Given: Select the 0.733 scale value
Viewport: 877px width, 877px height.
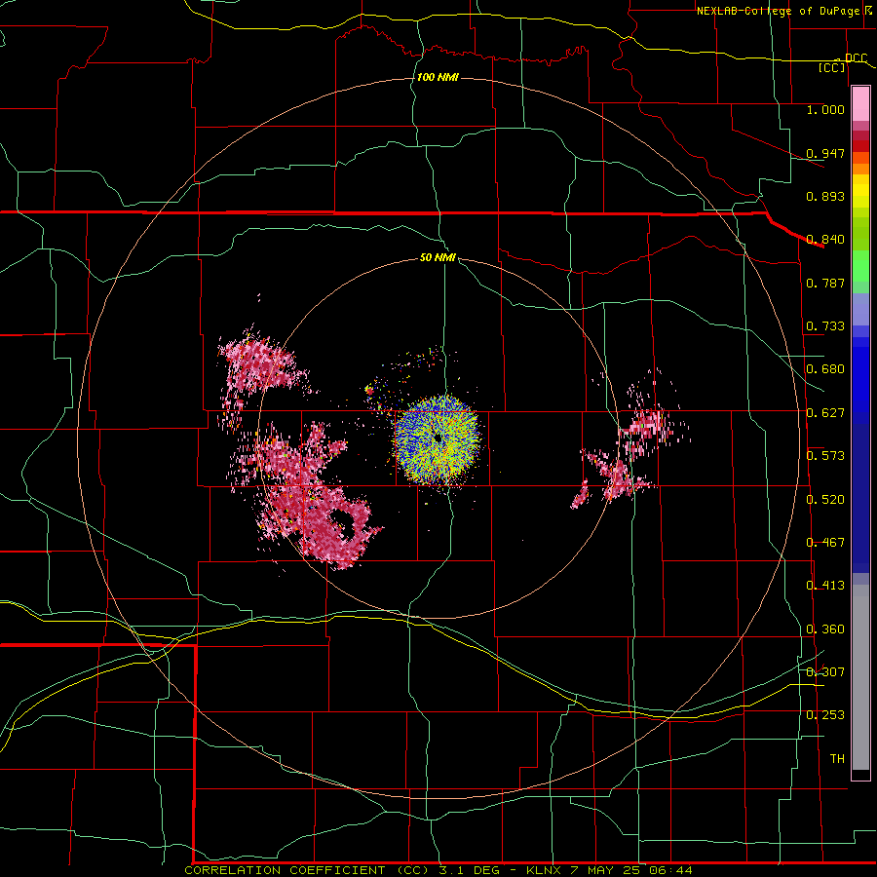Looking at the screenshot, I should click(825, 326).
